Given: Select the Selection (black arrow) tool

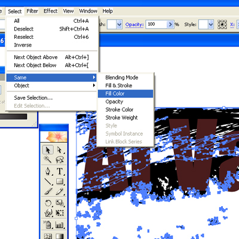Looking at the screenshot, I should tap(48, 150).
